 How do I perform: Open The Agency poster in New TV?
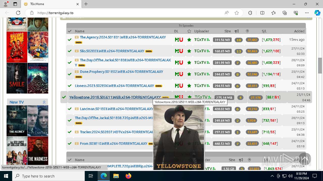coord(17,121)
